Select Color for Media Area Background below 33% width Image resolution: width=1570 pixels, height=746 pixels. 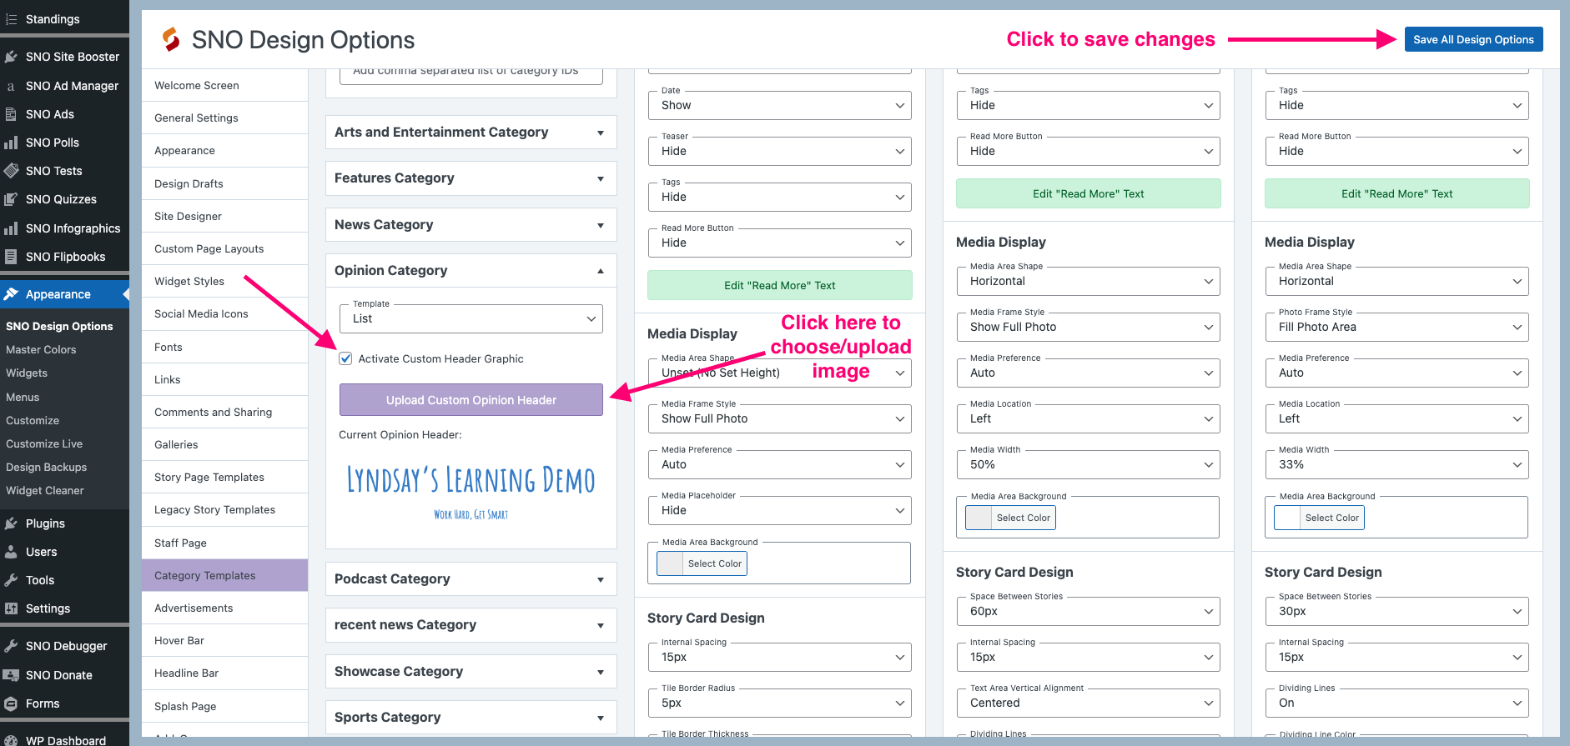pyautogui.click(x=1319, y=518)
